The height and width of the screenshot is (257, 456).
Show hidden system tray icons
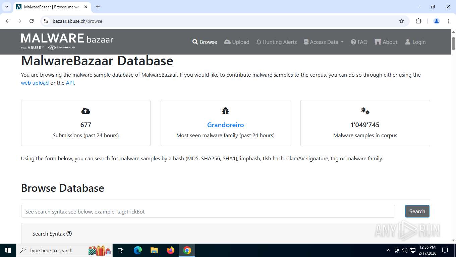[x=389, y=250]
